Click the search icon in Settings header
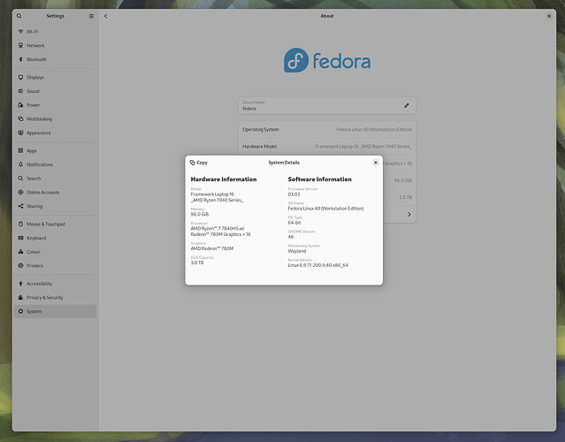 [x=19, y=16]
